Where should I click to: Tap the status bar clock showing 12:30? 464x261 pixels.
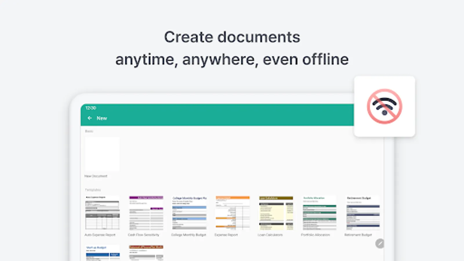tap(92, 108)
